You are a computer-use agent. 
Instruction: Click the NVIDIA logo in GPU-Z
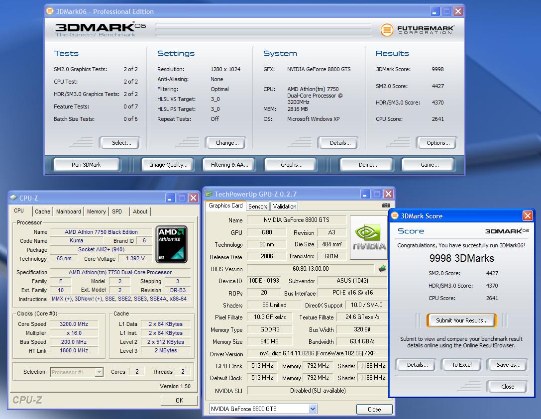[369, 237]
